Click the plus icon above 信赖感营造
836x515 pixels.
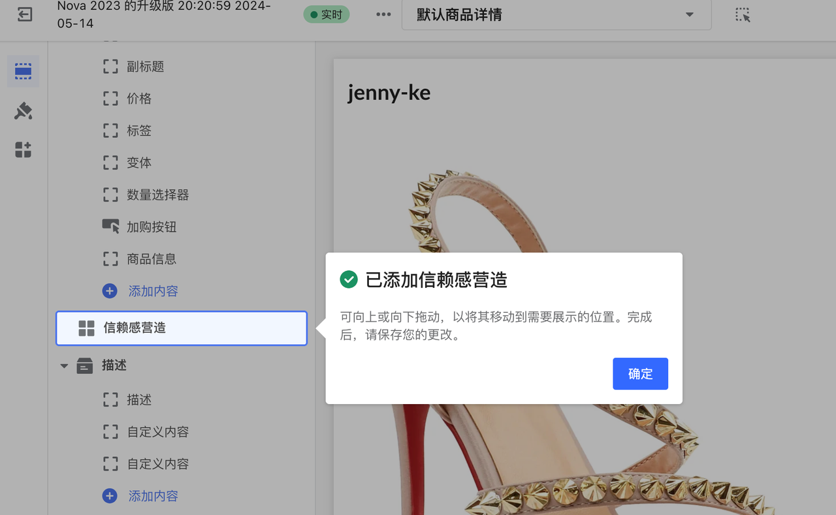(110, 291)
